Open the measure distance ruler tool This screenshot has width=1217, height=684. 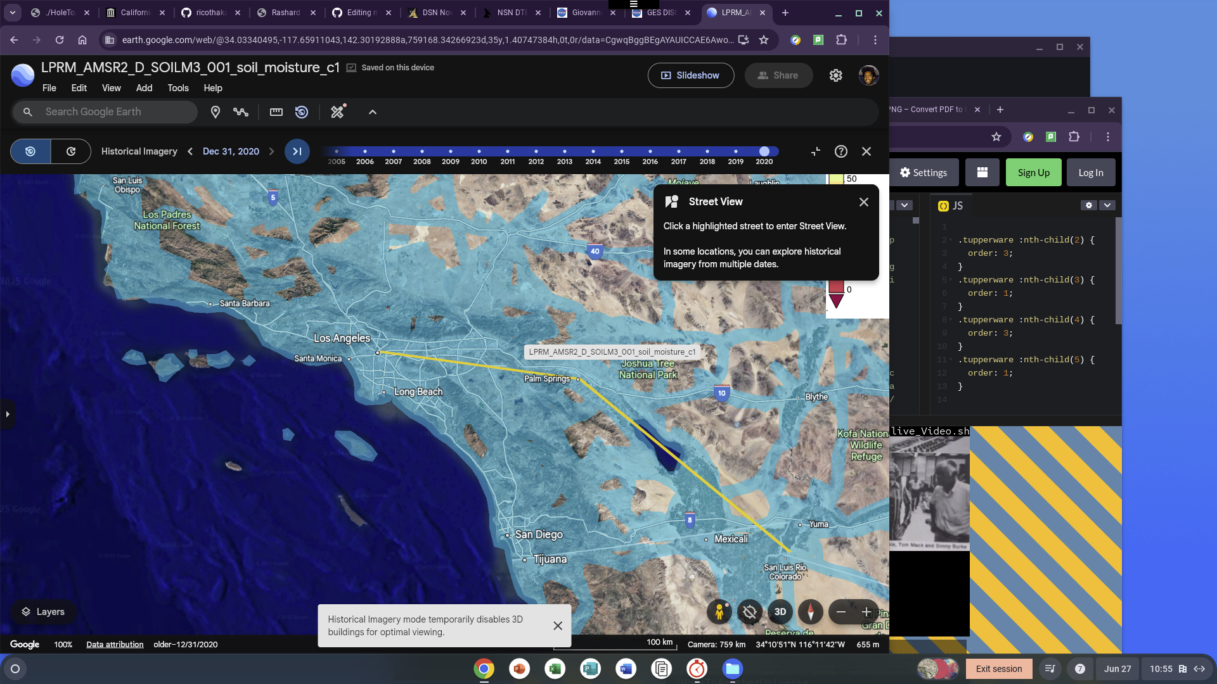point(276,112)
